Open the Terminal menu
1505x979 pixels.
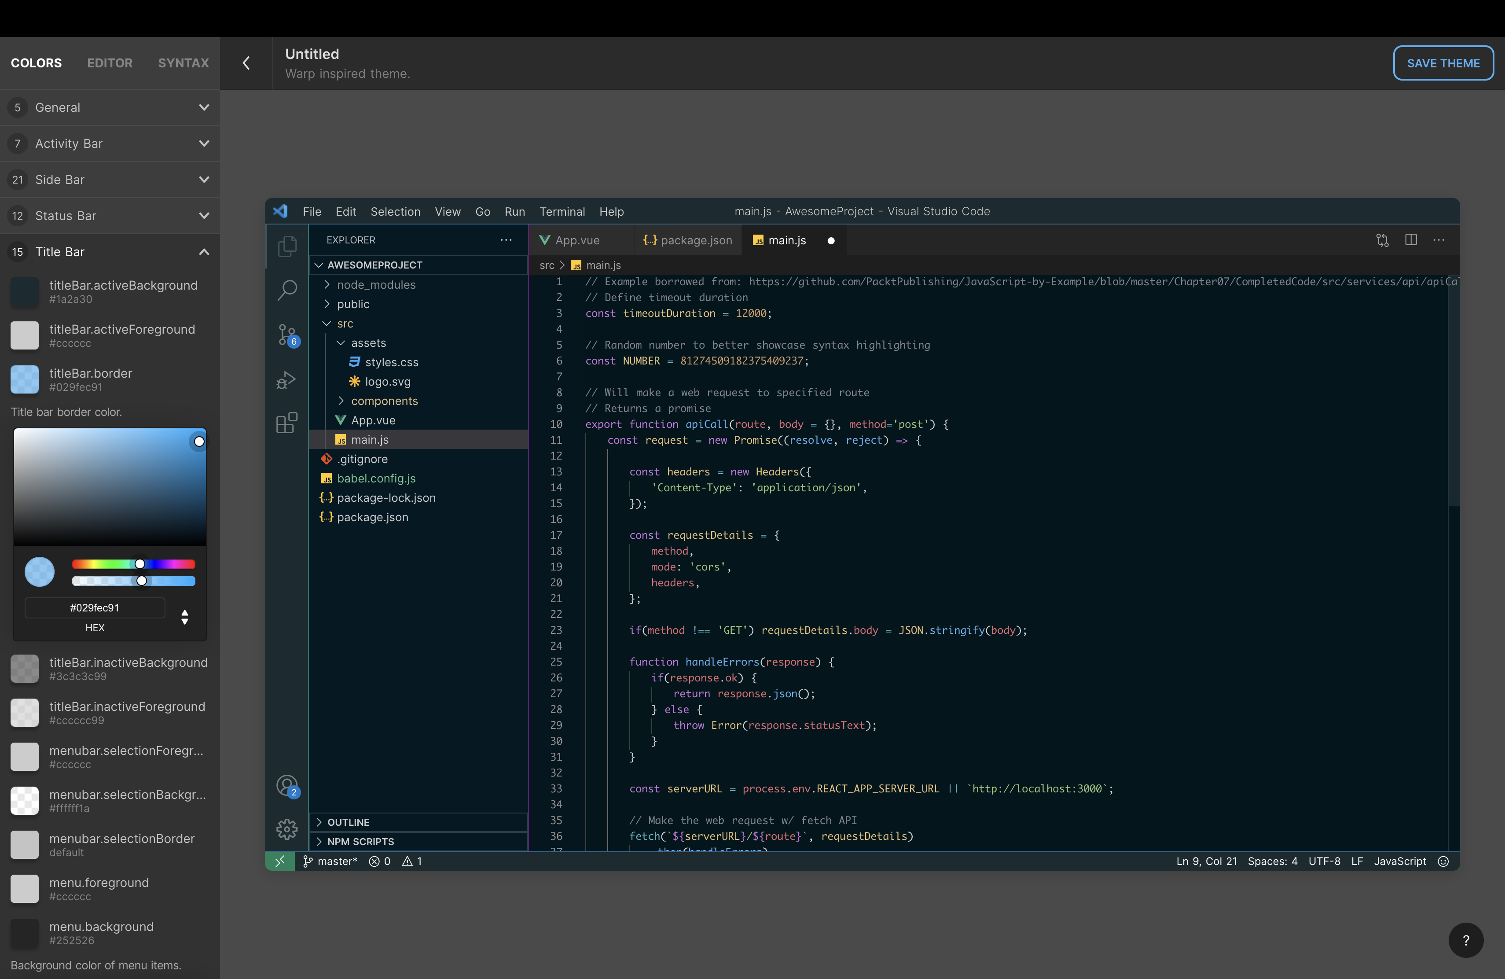click(x=562, y=211)
